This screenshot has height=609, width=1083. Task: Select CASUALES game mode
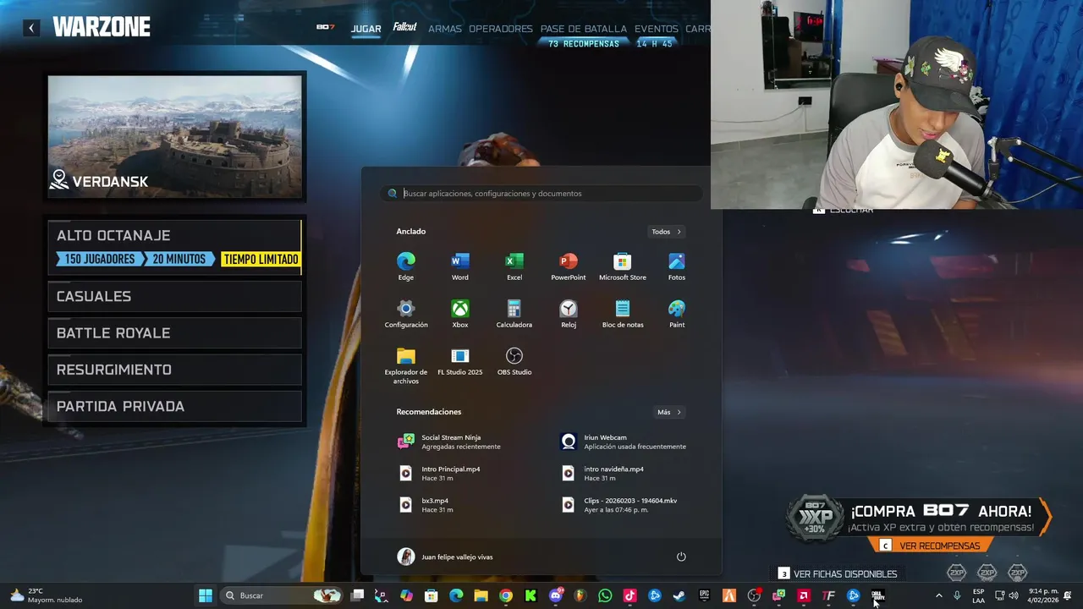pyautogui.click(x=174, y=296)
